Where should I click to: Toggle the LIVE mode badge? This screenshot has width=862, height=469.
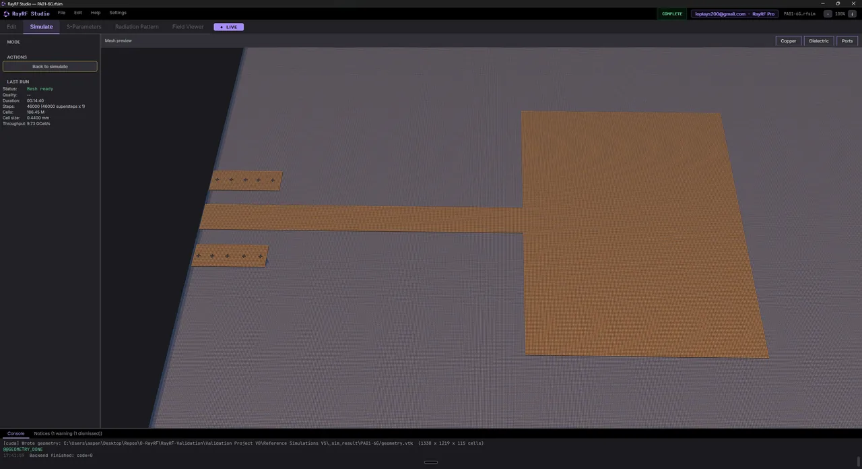click(x=229, y=27)
